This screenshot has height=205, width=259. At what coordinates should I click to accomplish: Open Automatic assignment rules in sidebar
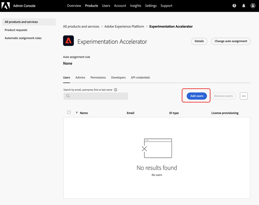23,38
